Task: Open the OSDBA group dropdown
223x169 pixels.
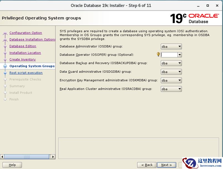Action: point(171,46)
